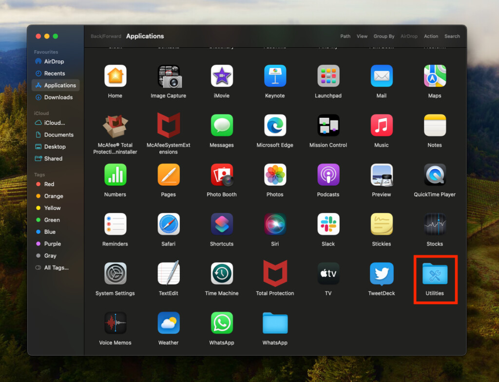Image resolution: width=499 pixels, height=382 pixels.
Task: Choose the Purple tag
Action: [56, 244]
